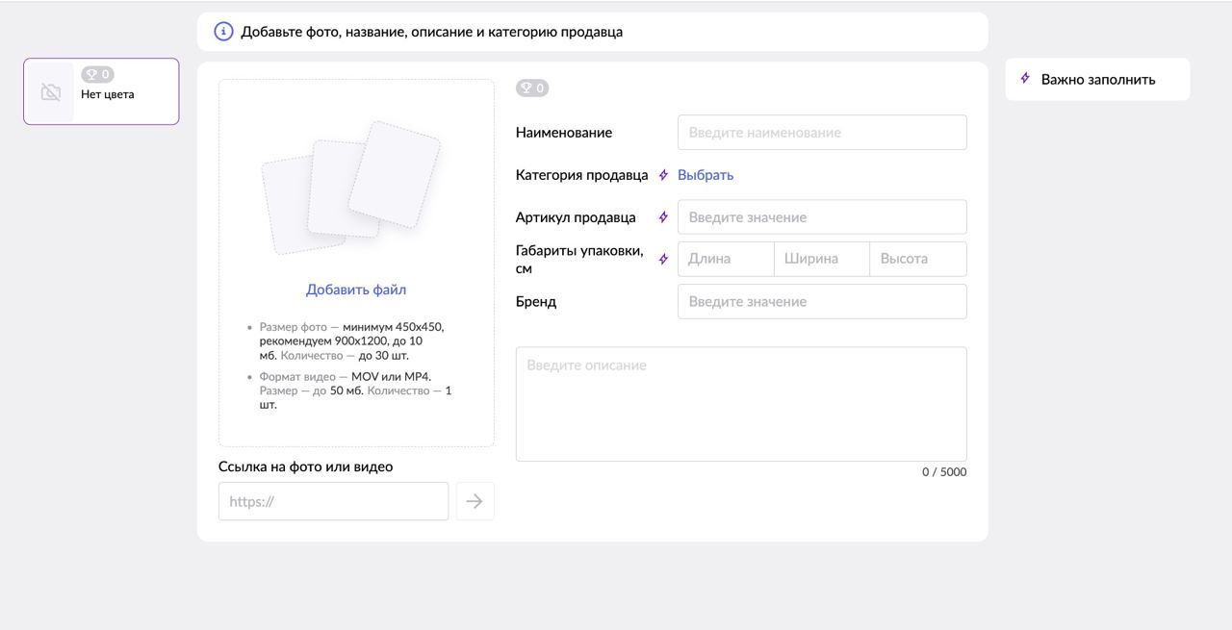Click the Артикул продавца value field
This screenshot has width=1232, height=630.
point(822,217)
